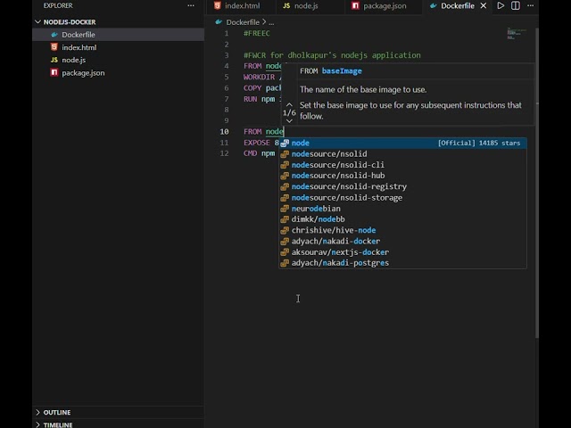
Task: Click the image icon beside neurodebian suggestion
Action: 285,209
